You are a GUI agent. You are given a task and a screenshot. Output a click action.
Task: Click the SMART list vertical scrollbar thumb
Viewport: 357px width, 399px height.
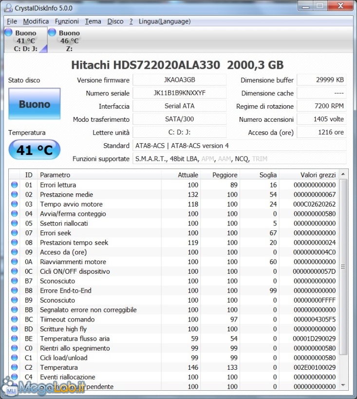[343, 267]
